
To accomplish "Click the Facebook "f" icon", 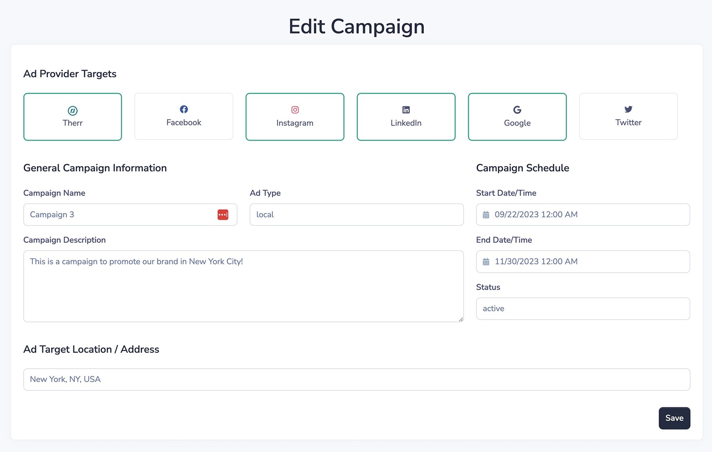I will tap(183, 108).
